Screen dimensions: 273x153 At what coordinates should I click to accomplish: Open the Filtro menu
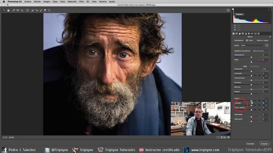pos(81,2)
